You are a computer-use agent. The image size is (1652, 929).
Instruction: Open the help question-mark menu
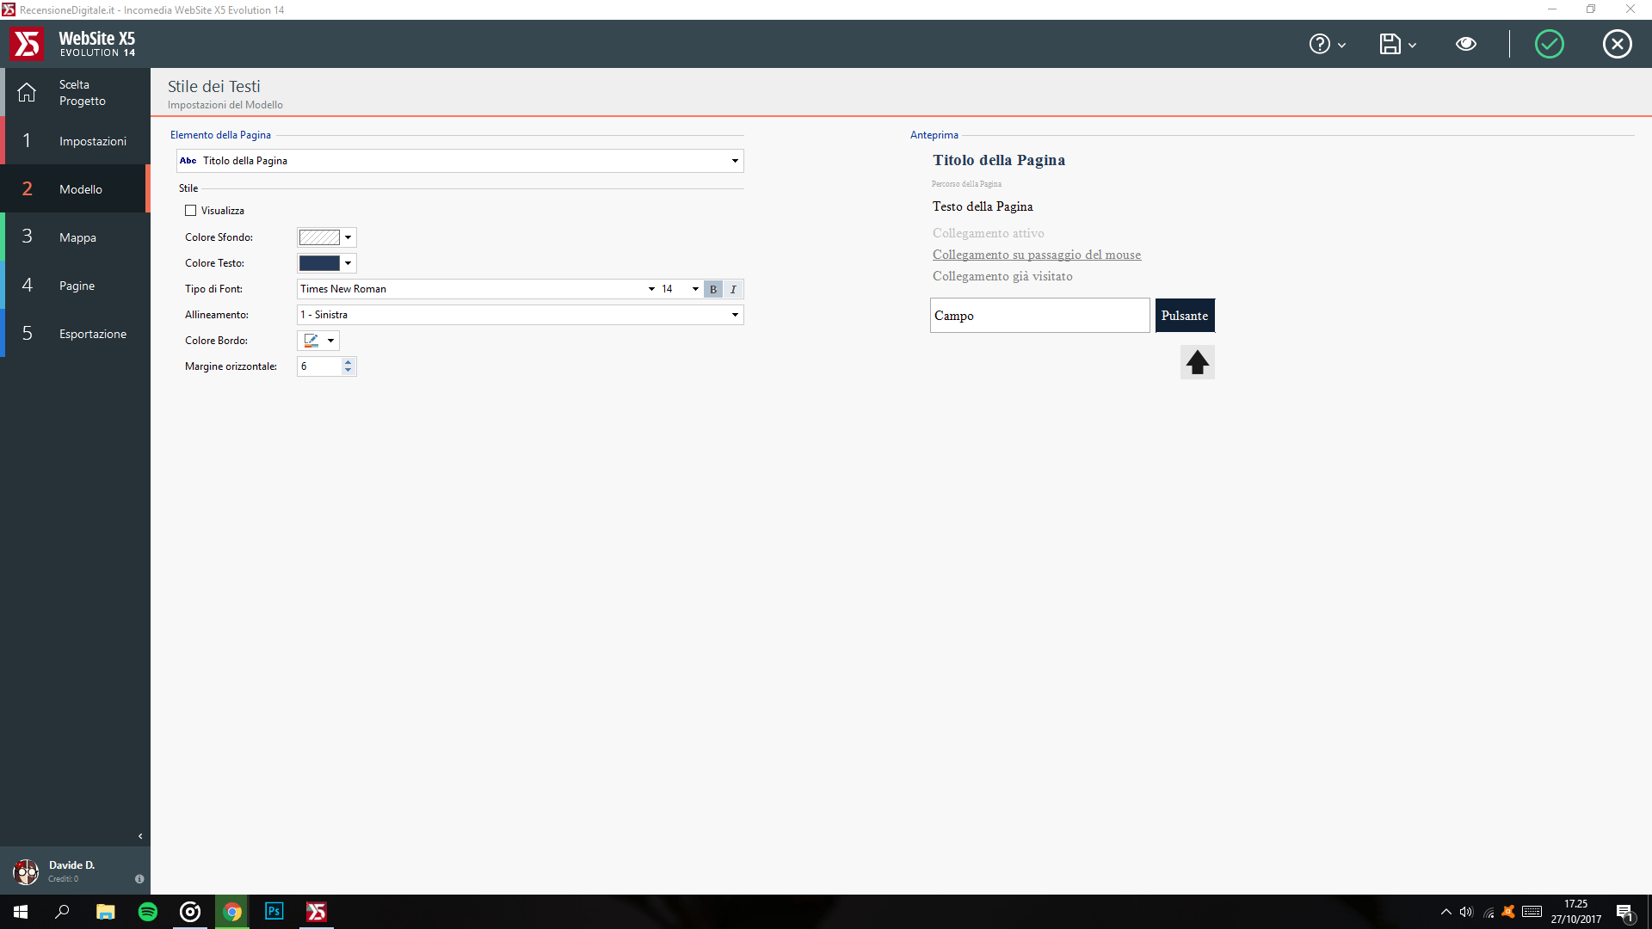(1319, 44)
